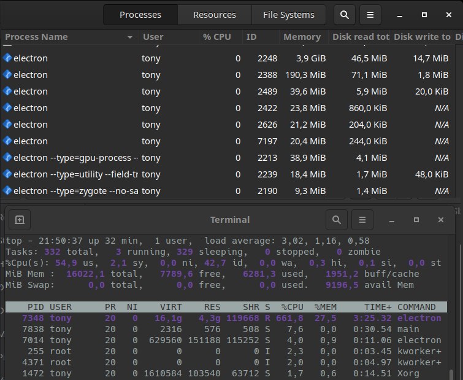The width and height of the screenshot is (463, 380).
Task: Click the electron zygote process icon
Action: tap(7, 191)
